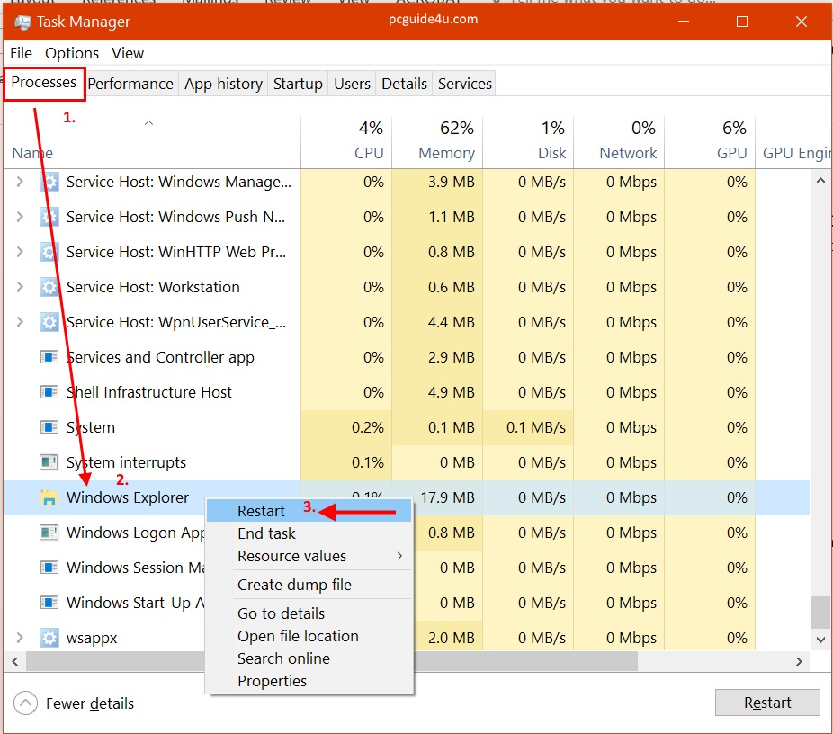Image resolution: width=833 pixels, height=734 pixels.
Task: Click the Fewer details link
Action: pyautogui.click(x=90, y=703)
